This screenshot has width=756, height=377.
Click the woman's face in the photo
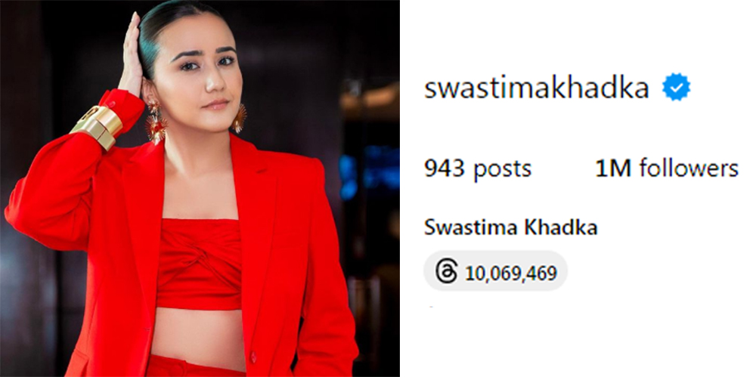click(x=202, y=77)
